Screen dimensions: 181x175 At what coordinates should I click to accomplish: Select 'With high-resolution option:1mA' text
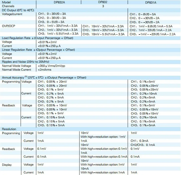pyautogui.click(x=102, y=172)
